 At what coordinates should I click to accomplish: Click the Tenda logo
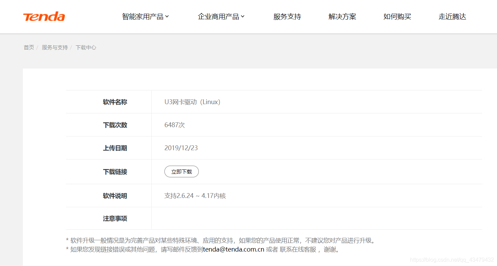tap(44, 16)
